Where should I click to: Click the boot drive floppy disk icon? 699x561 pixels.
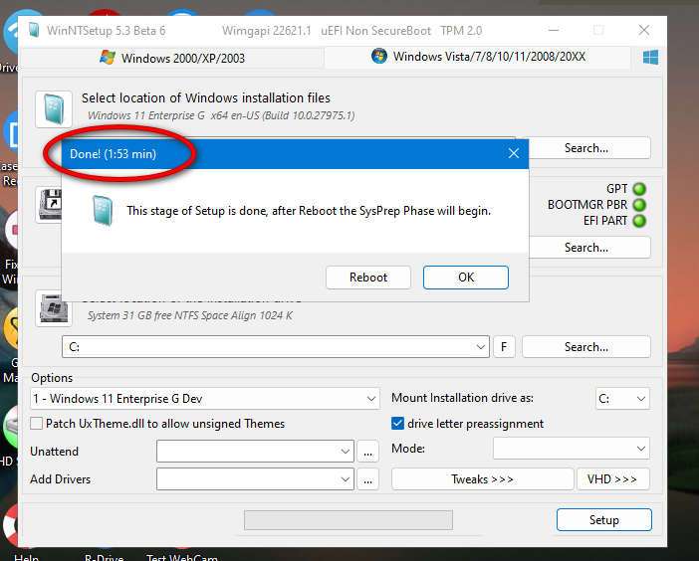pos(50,205)
